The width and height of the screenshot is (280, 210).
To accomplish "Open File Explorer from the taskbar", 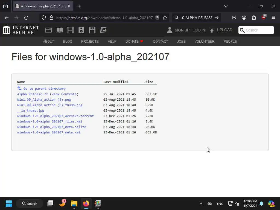I will (x=74, y=203).
